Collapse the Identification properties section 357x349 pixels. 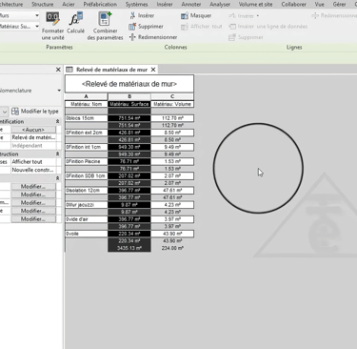tap(57, 121)
